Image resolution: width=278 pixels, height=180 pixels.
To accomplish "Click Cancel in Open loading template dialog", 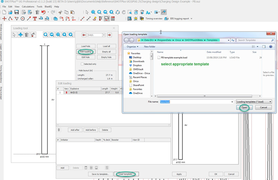I will coord(263,107).
